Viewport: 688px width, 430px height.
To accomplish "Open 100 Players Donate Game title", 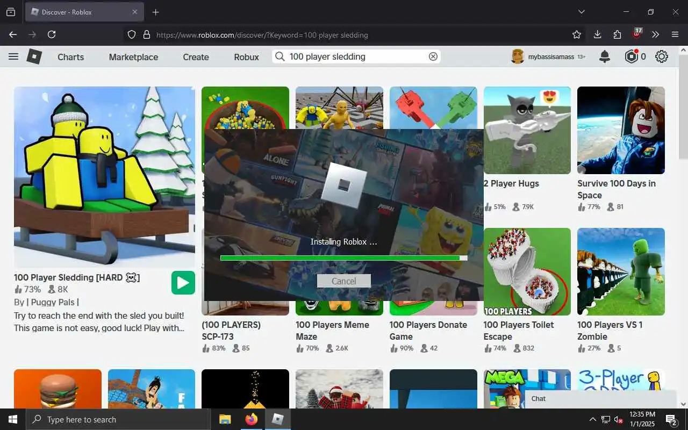I will [x=428, y=331].
